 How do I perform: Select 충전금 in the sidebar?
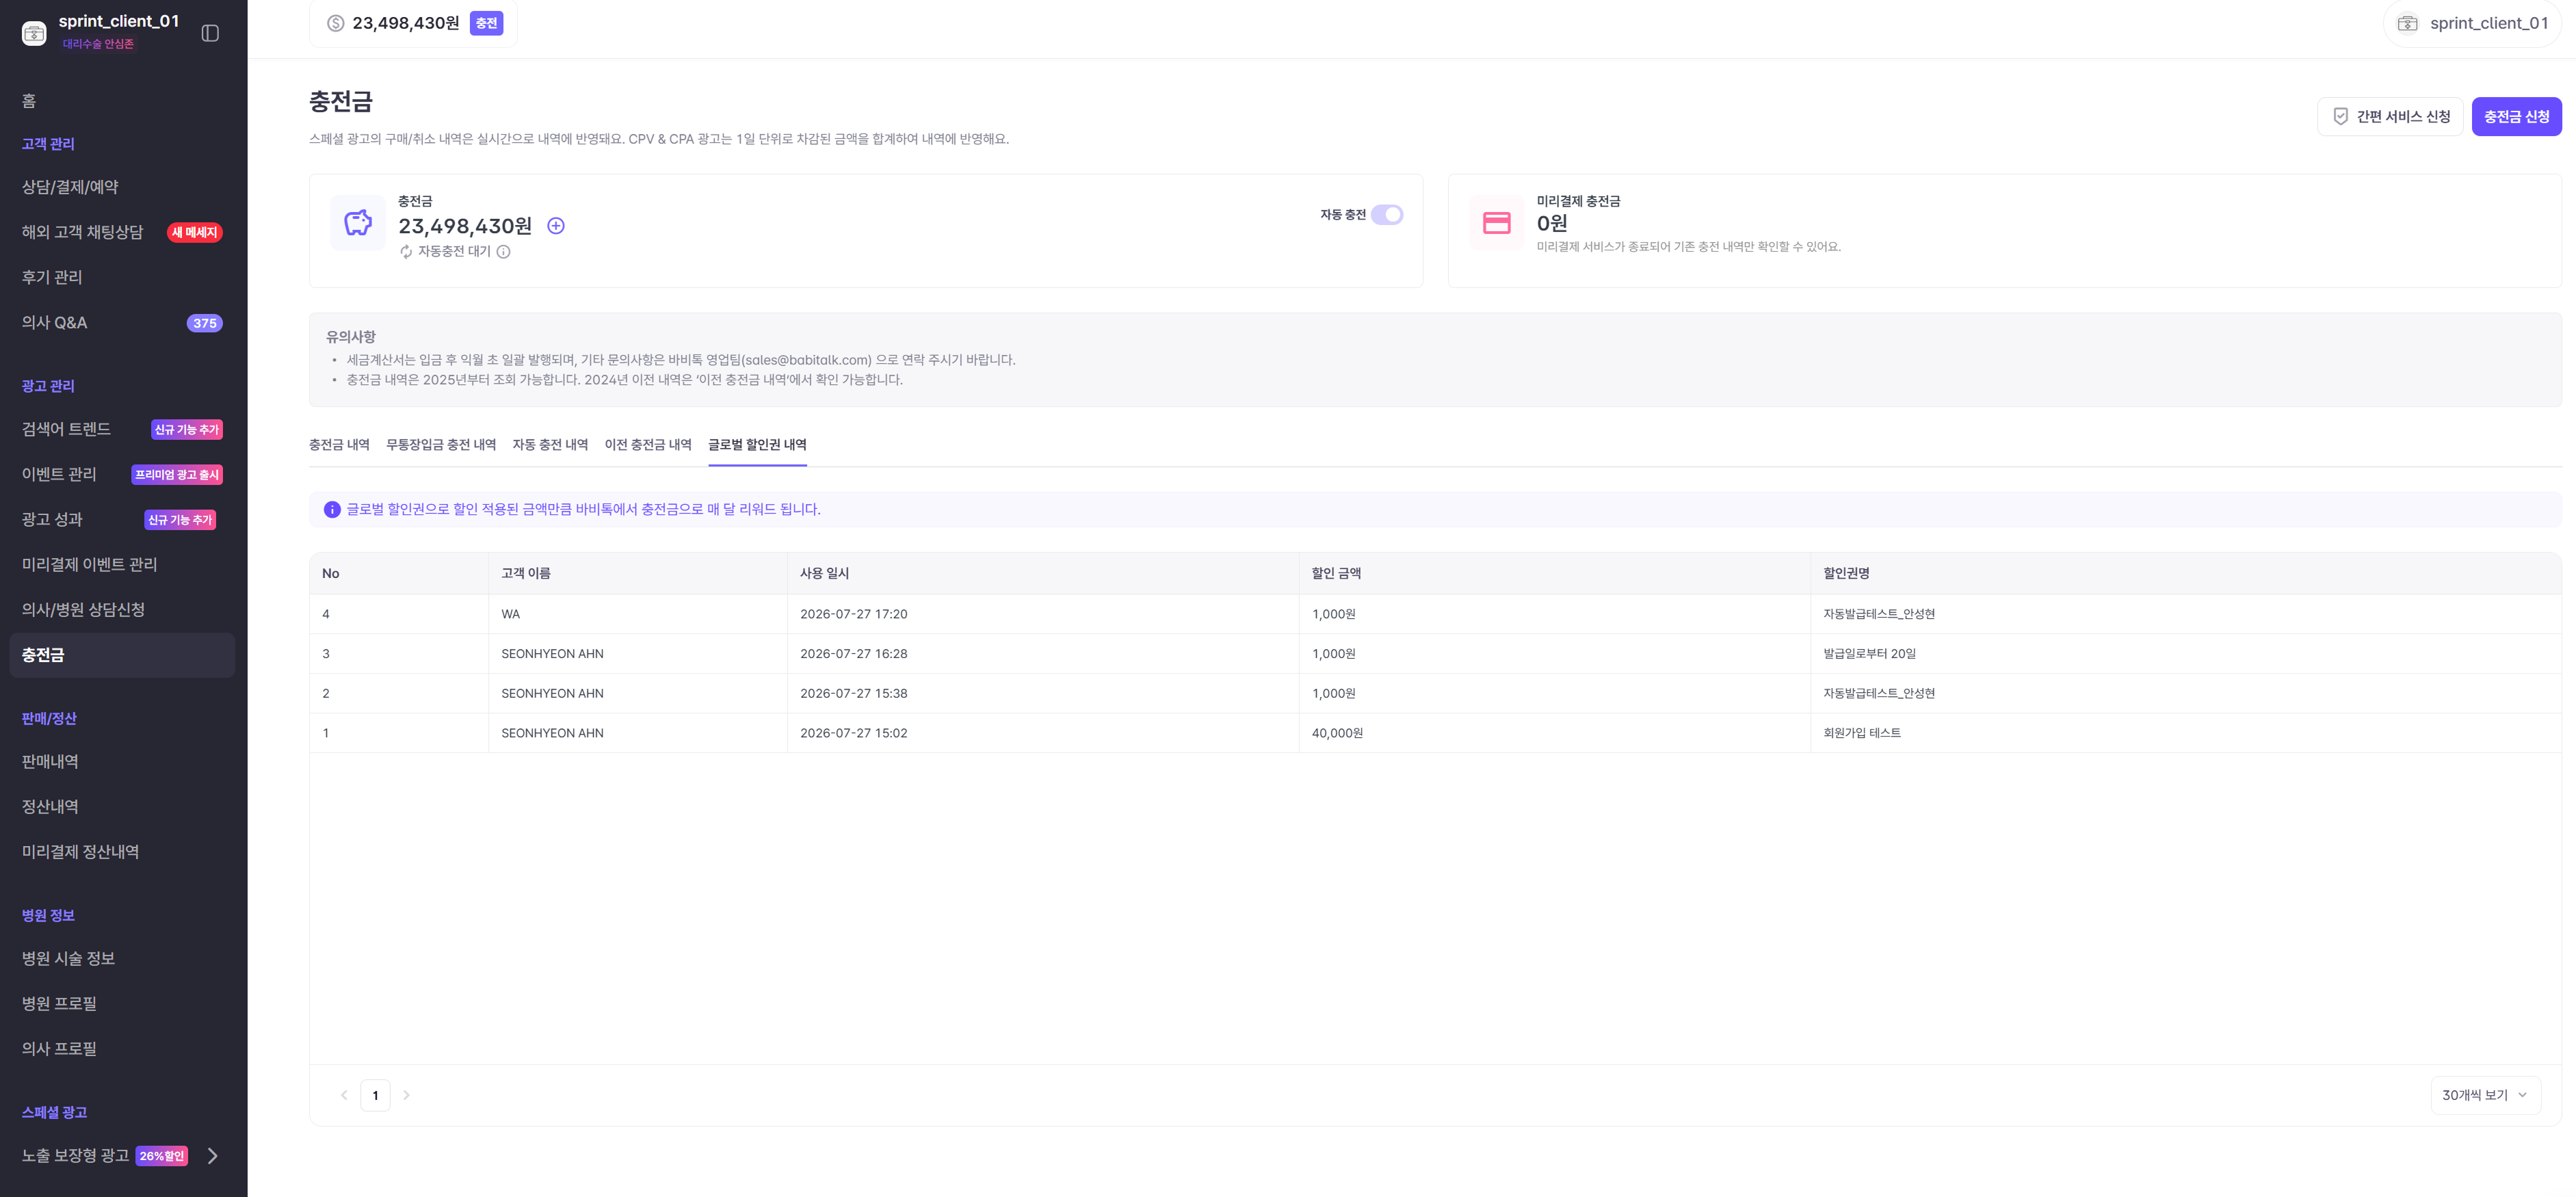coord(122,655)
